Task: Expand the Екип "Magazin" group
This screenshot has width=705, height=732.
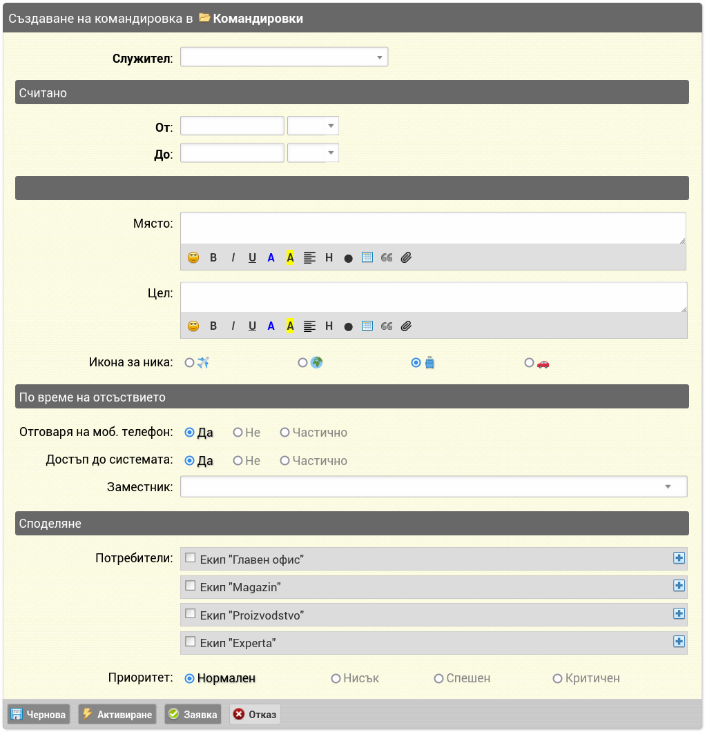Action: (679, 586)
